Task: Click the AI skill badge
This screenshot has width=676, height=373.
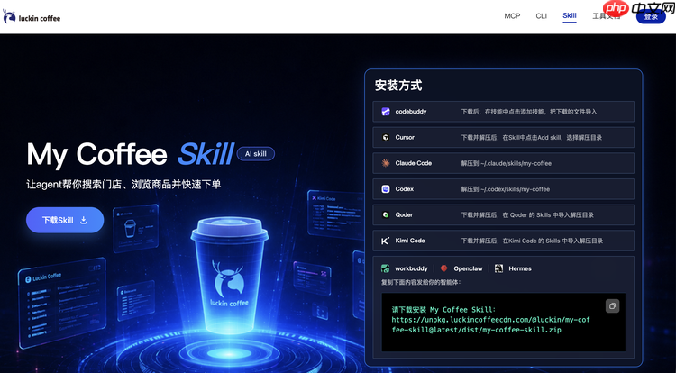Action: tap(256, 154)
